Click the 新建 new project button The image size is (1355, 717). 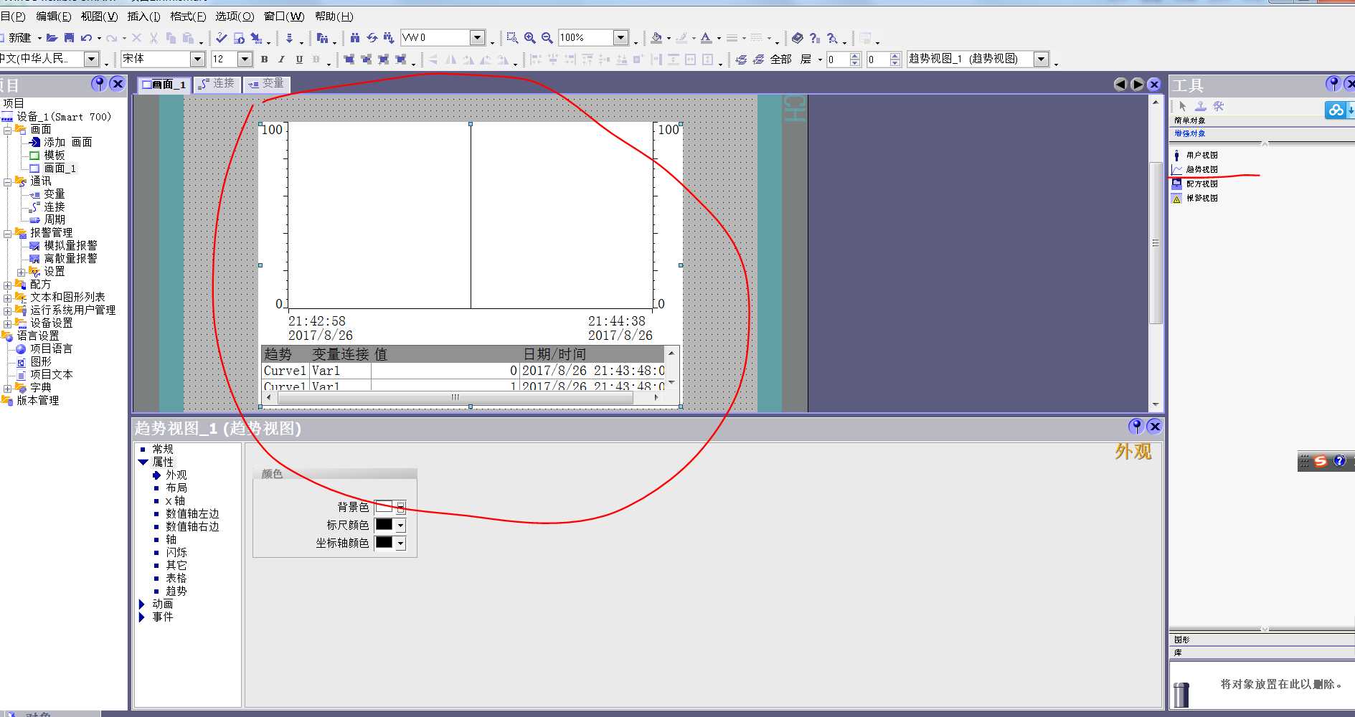pos(17,38)
